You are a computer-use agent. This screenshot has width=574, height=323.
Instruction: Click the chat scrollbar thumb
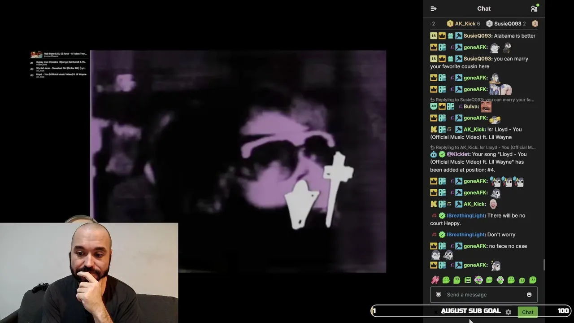click(x=544, y=265)
